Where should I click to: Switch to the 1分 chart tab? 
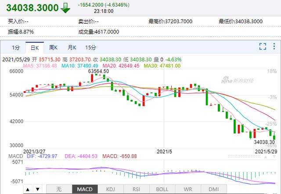click(16, 48)
